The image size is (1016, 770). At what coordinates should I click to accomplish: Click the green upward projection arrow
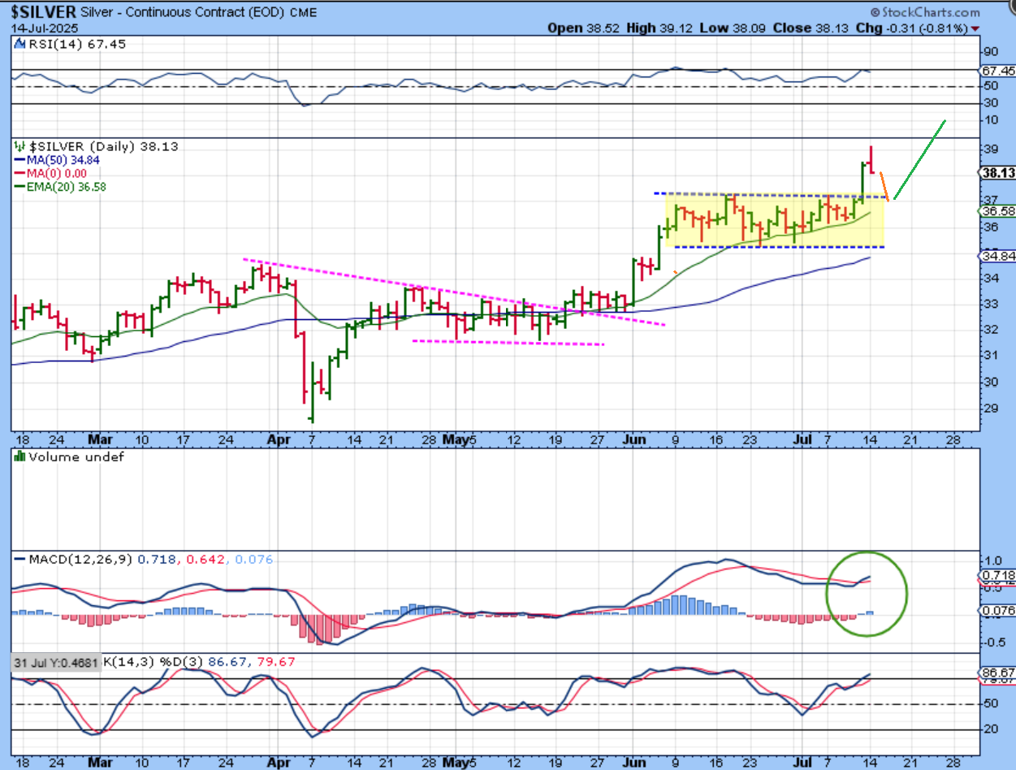(919, 160)
